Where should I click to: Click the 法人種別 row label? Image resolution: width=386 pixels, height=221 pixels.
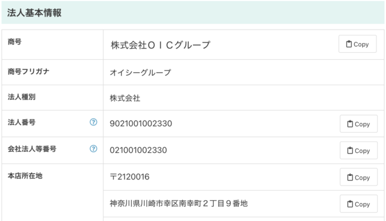[x=21, y=97]
